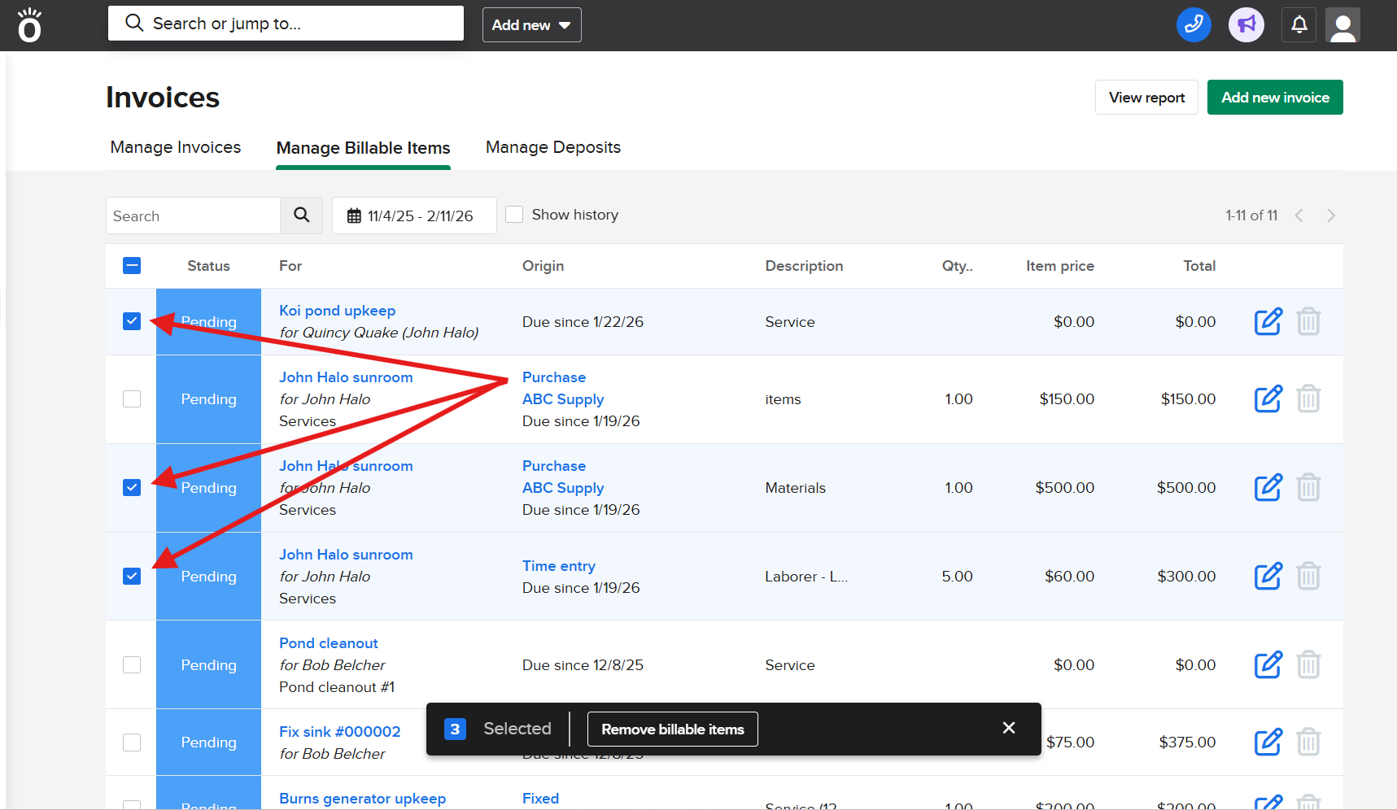This screenshot has height=810, width=1397.
Task: Switch to the Manage Deposits tab
Action: (552, 147)
